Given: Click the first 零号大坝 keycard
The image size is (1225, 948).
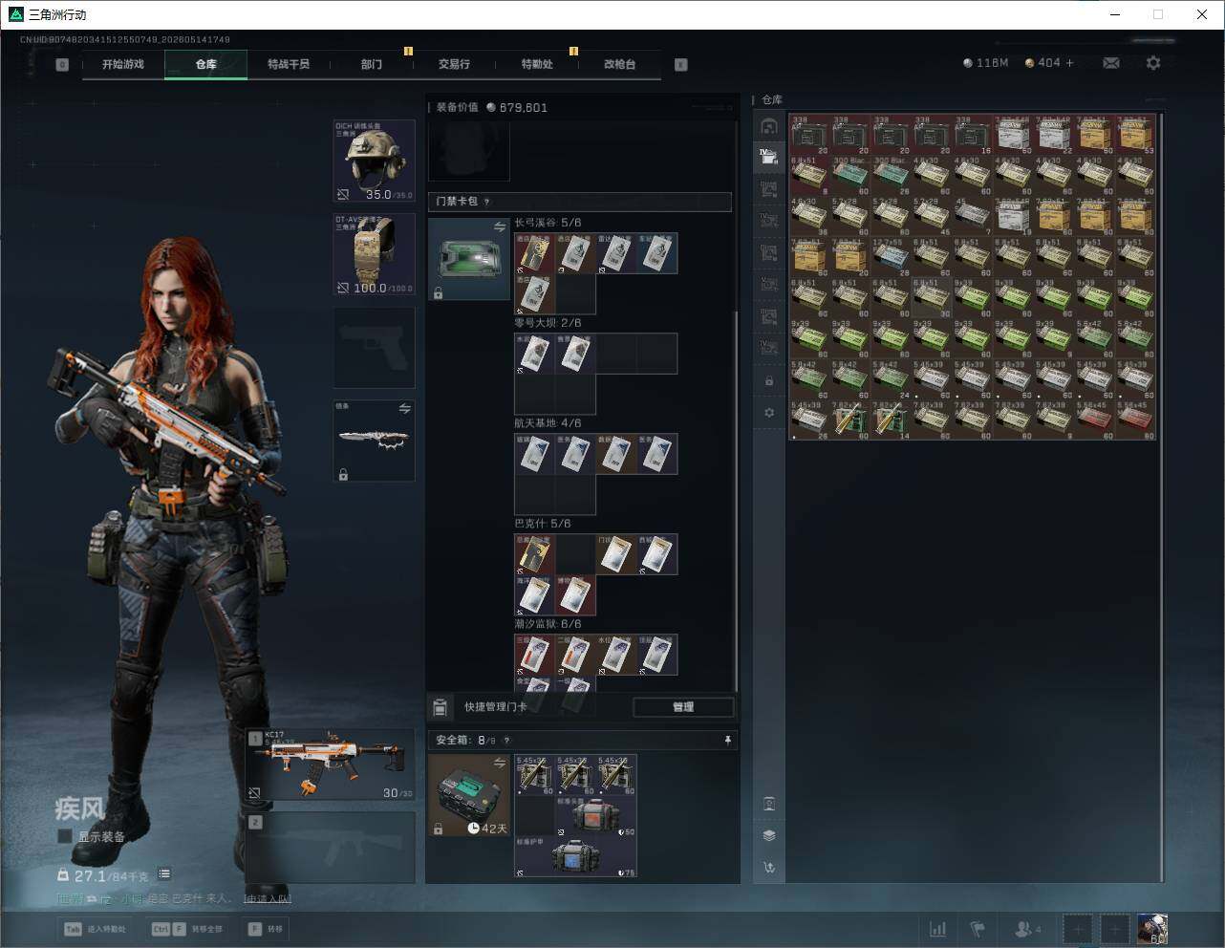Looking at the screenshot, I should click(535, 354).
